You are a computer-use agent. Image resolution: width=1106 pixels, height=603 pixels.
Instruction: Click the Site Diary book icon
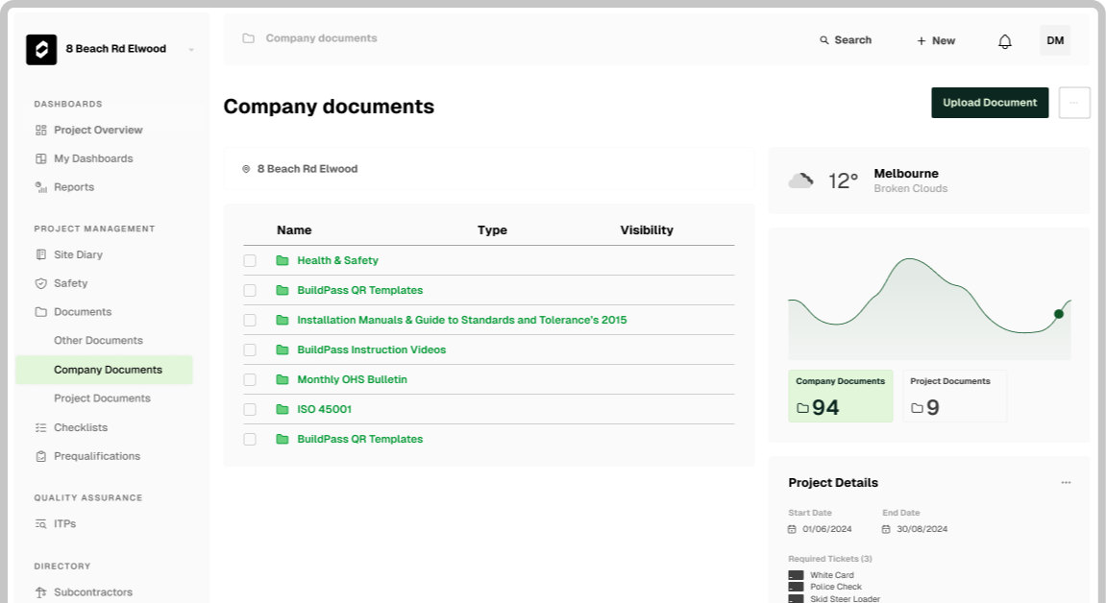[x=41, y=254]
